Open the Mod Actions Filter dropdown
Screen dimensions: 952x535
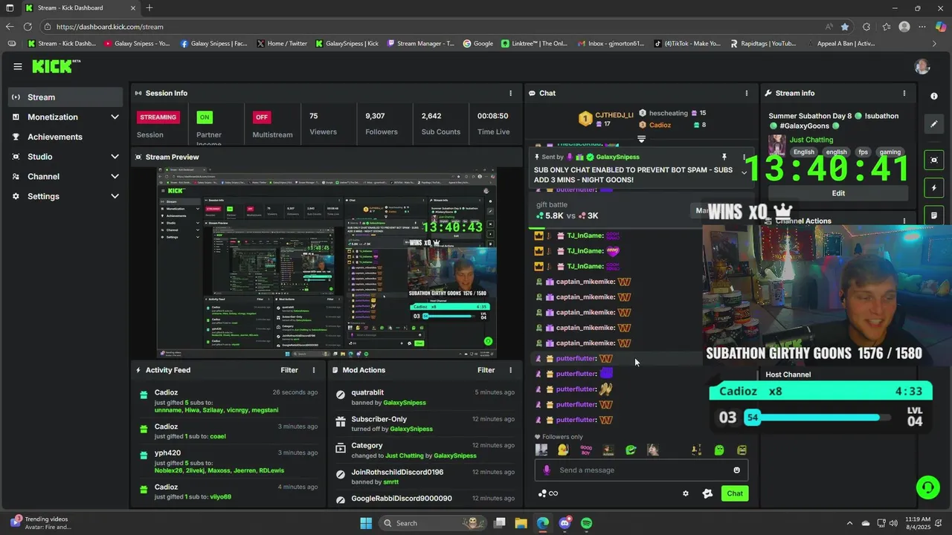click(486, 370)
